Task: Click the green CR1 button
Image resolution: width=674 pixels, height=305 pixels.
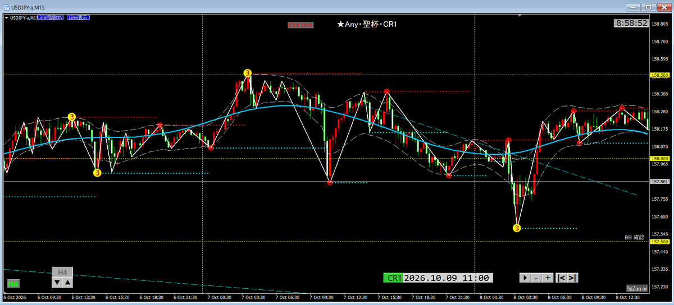Action: coord(393,278)
